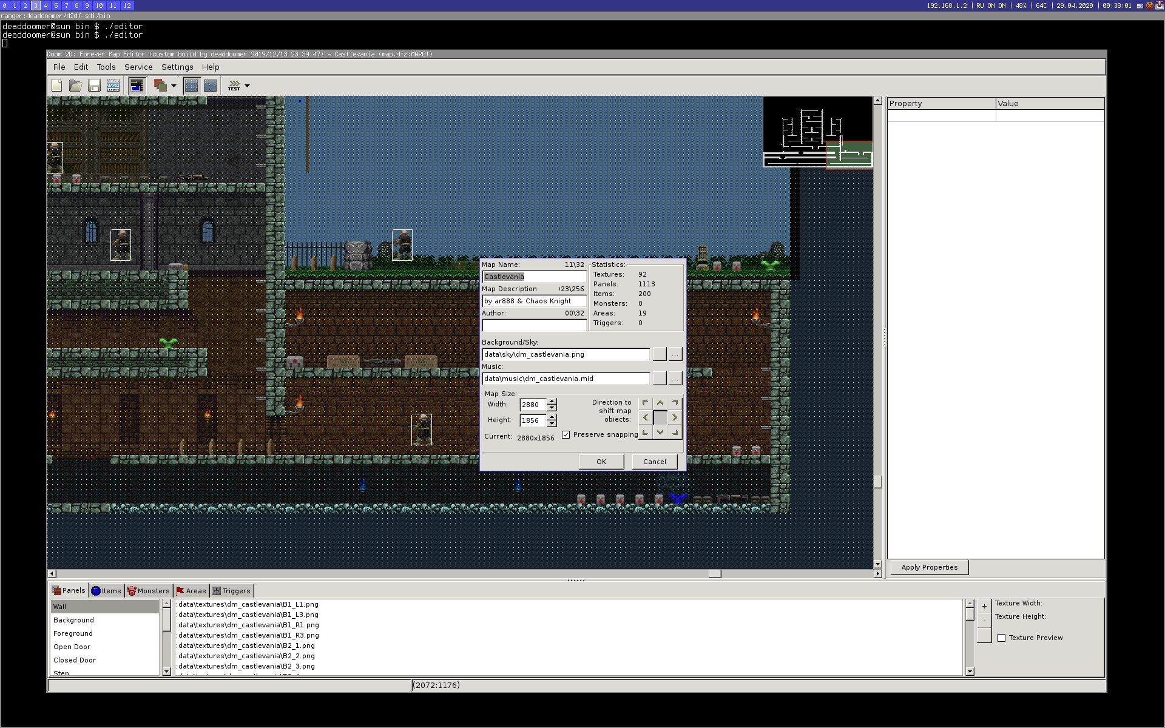Switch to the Monsters tab
Image resolution: width=1165 pixels, height=728 pixels.
[149, 591]
